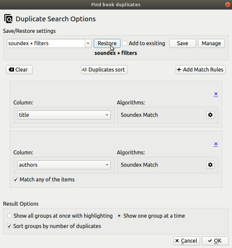
Task: Restore the saved soundex + filters settings
Action: tap(107, 44)
